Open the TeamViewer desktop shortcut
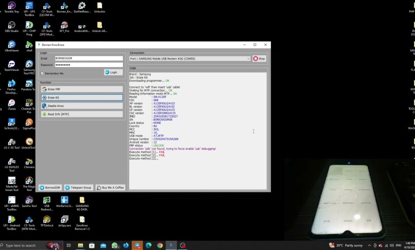This screenshot has height=250, width=415. pos(12,64)
